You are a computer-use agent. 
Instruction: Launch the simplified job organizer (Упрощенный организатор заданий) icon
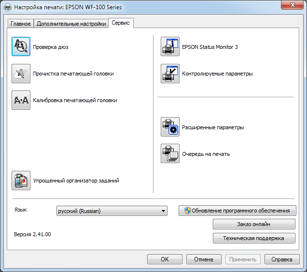click(21, 181)
